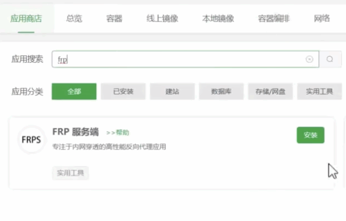The height and width of the screenshot is (221, 346).
Task: Click the magnifier search button
Action: pos(330,60)
